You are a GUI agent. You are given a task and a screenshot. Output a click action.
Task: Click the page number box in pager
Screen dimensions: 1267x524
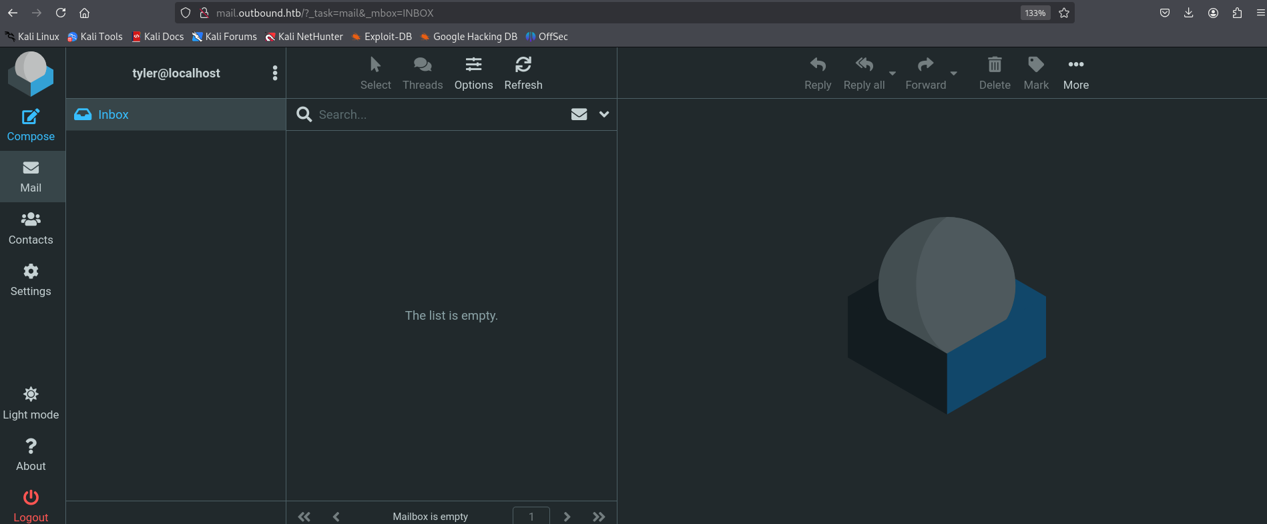pos(531,516)
